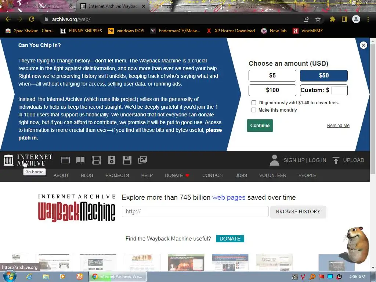Click the red flag tray icon
The height and width of the screenshot is (282, 376).
pyautogui.click(x=321, y=277)
